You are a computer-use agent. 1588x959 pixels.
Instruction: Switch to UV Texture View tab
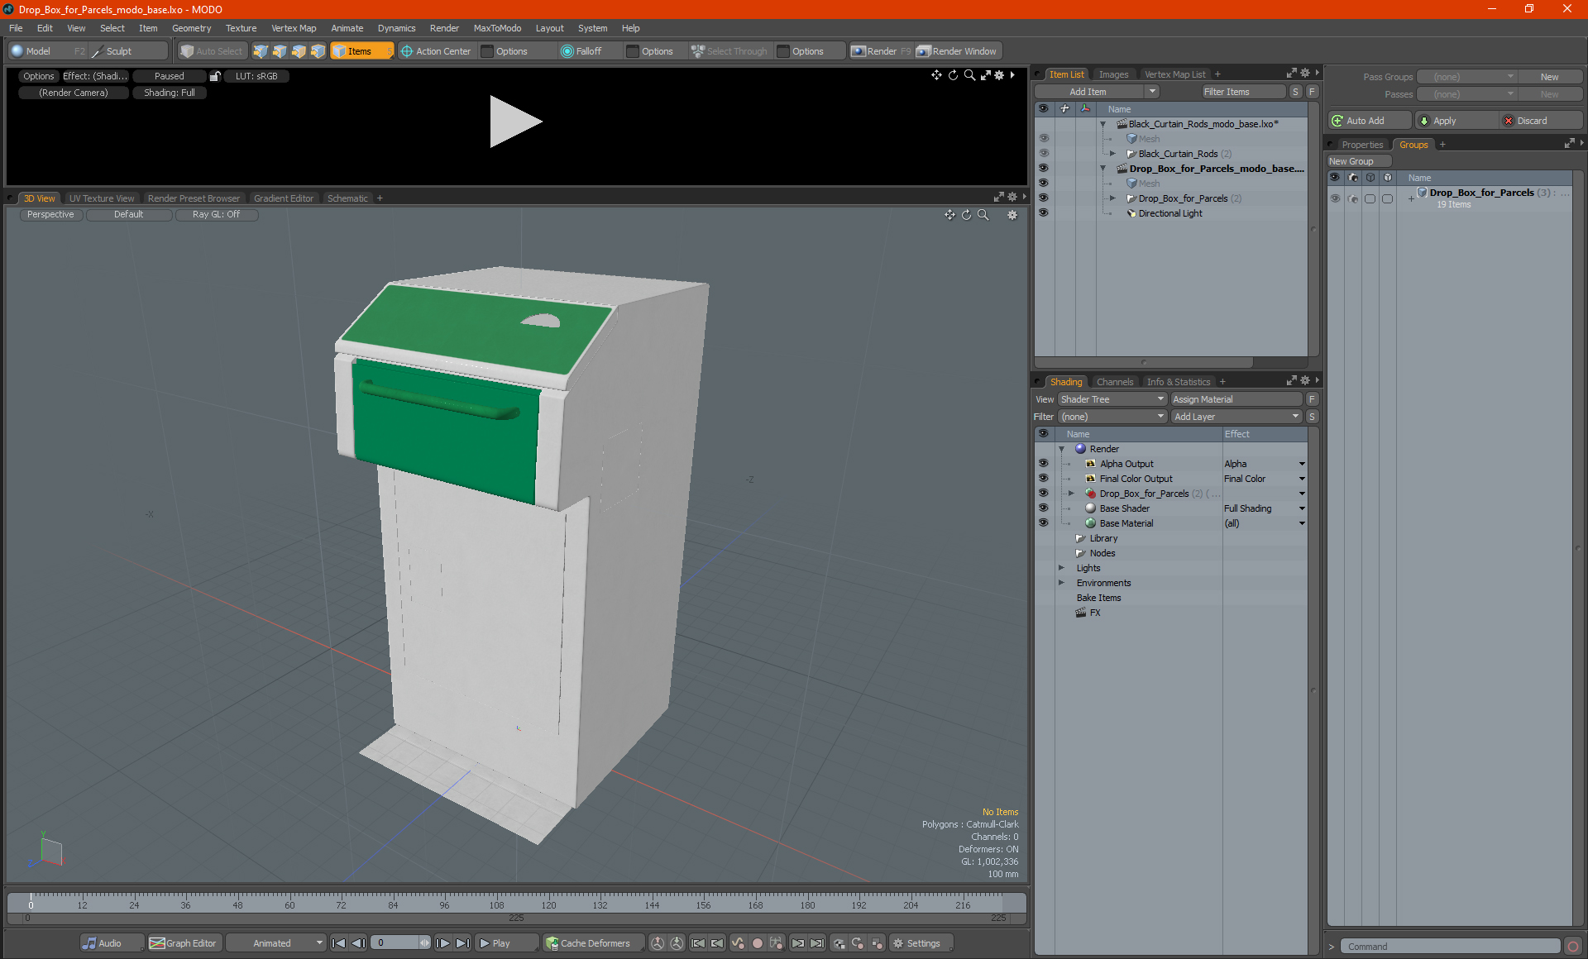click(101, 198)
